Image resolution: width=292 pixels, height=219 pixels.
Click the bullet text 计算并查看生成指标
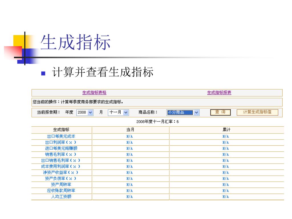point(103,72)
